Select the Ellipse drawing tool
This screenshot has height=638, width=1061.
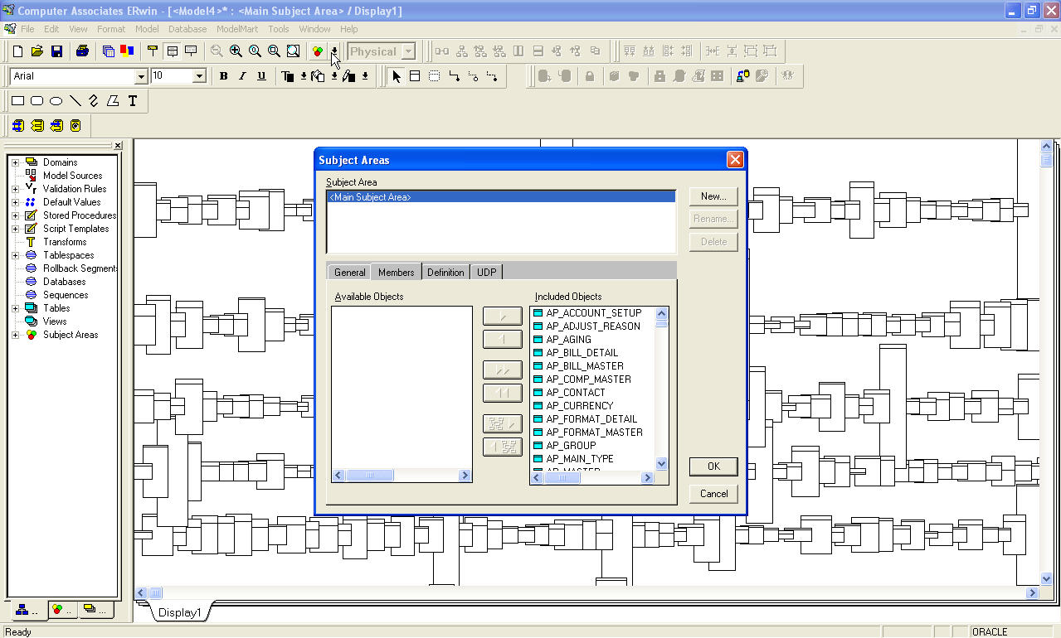pyautogui.click(x=55, y=100)
